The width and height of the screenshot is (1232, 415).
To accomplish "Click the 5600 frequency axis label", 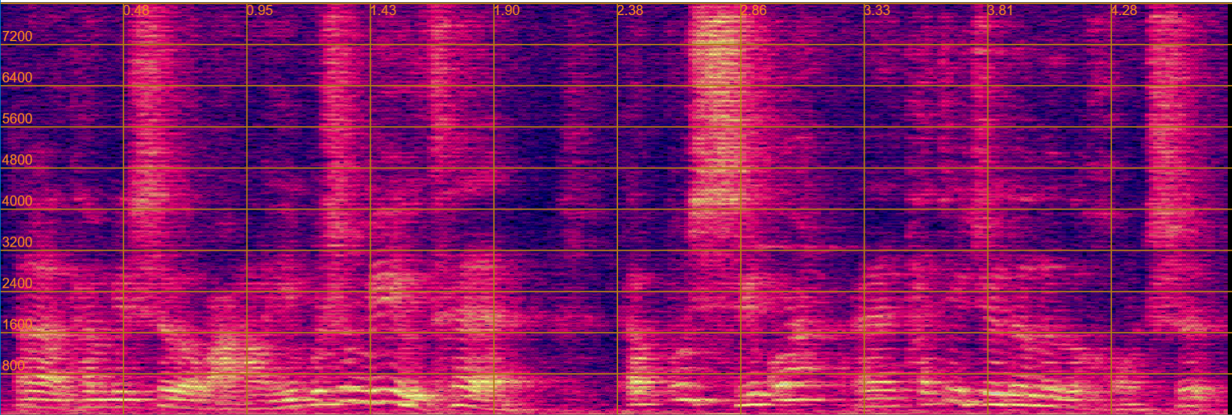I will pyautogui.click(x=17, y=118).
